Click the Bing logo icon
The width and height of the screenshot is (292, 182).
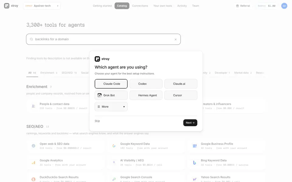(195, 163)
